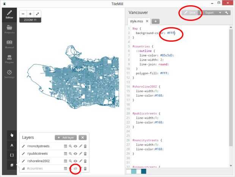
Task: Open the Carto reference braces icon
Action: (x=12, y=155)
